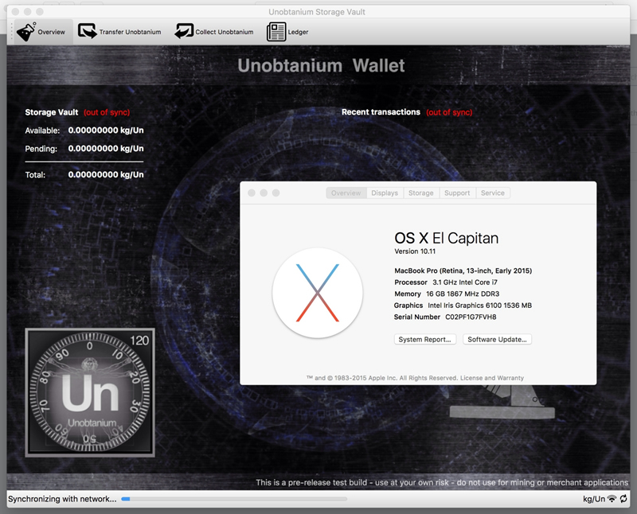Click the System Report button

pyautogui.click(x=426, y=340)
